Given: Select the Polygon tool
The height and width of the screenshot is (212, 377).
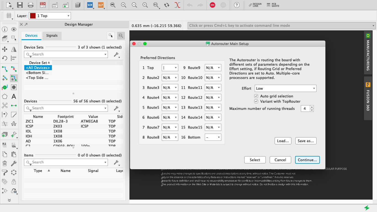Looking at the screenshot, I should tap(5, 97).
